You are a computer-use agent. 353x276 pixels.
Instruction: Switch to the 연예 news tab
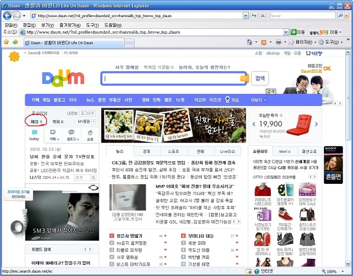200,151
